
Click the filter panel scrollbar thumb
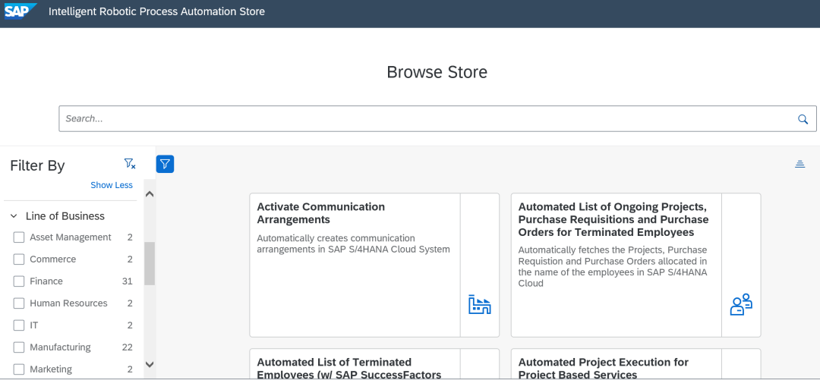pyautogui.click(x=150, y=263)
